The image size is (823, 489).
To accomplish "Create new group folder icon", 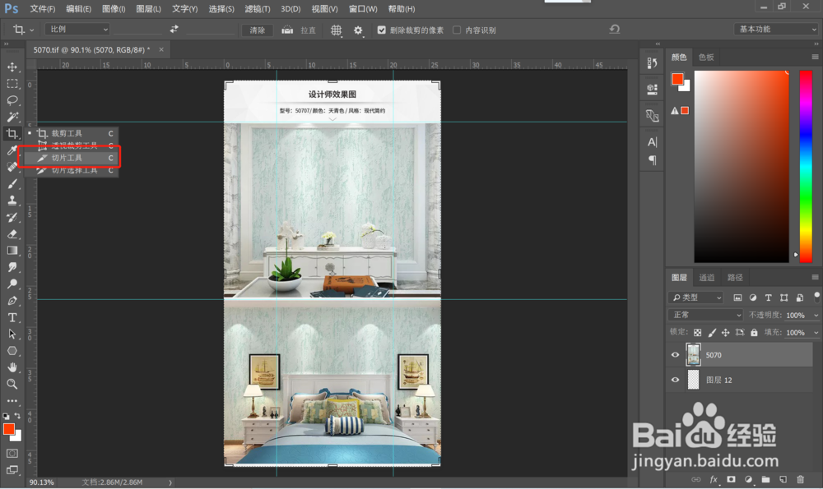I will [765, 479].
